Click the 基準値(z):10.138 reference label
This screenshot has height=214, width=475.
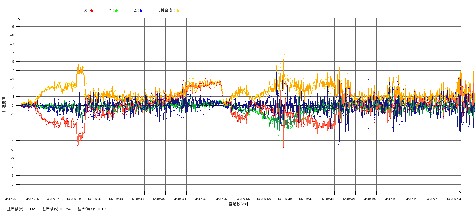click(x=93, y=209)
